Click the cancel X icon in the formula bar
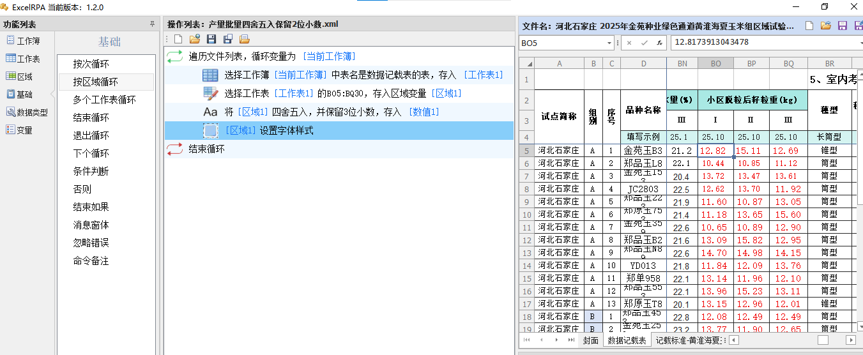 [629, 43]
